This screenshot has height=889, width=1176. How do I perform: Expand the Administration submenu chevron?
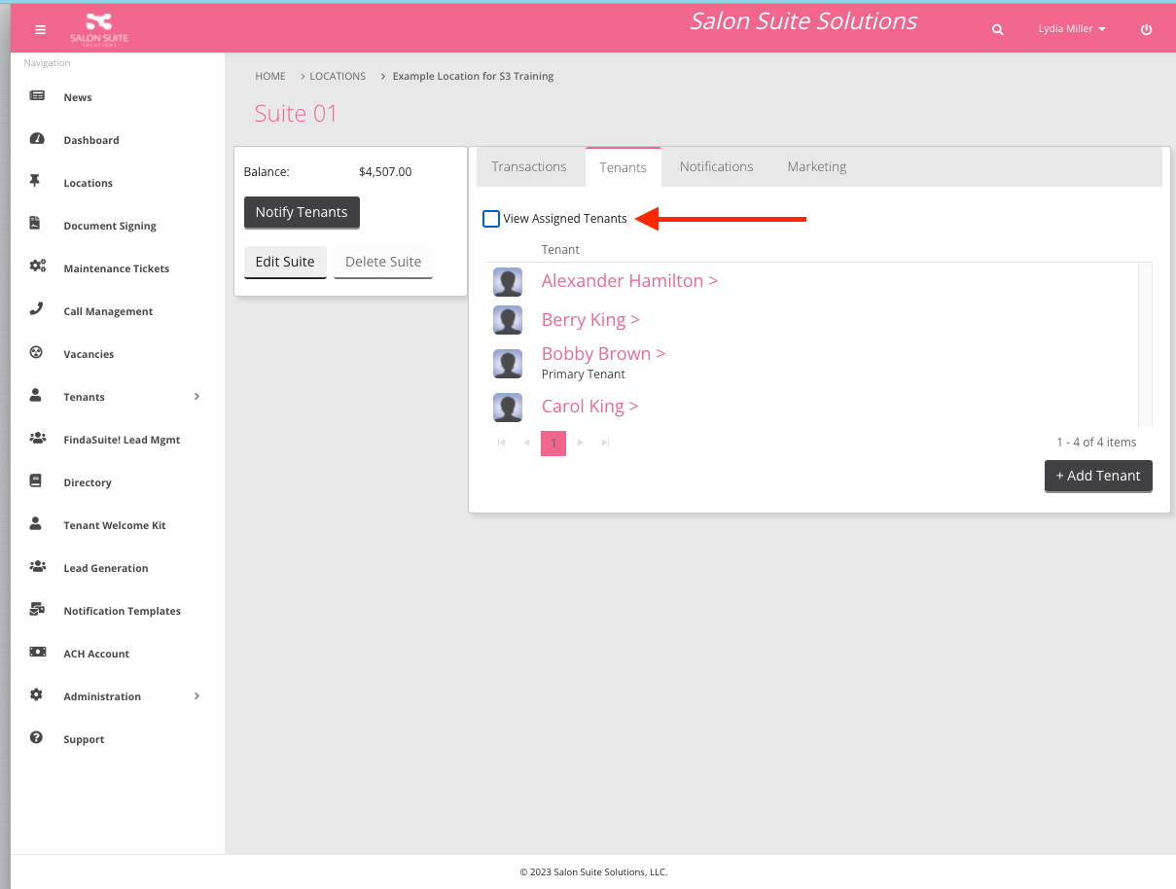pyautogui.click(x=196, y=695)
